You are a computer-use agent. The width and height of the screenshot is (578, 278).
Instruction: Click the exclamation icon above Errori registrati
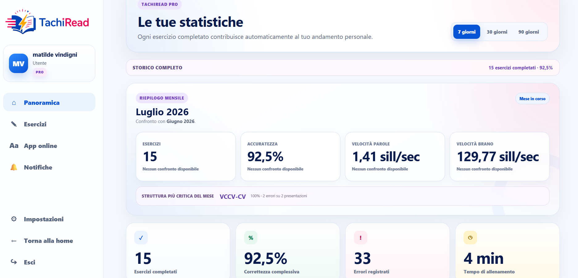360,238
